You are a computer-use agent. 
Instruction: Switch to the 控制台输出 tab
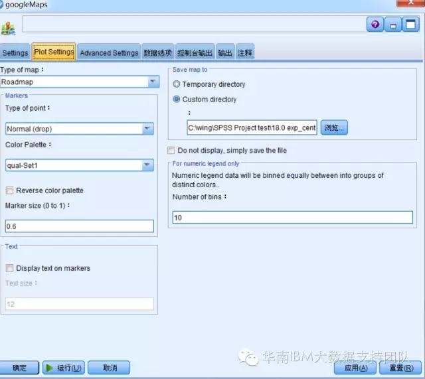195,52
